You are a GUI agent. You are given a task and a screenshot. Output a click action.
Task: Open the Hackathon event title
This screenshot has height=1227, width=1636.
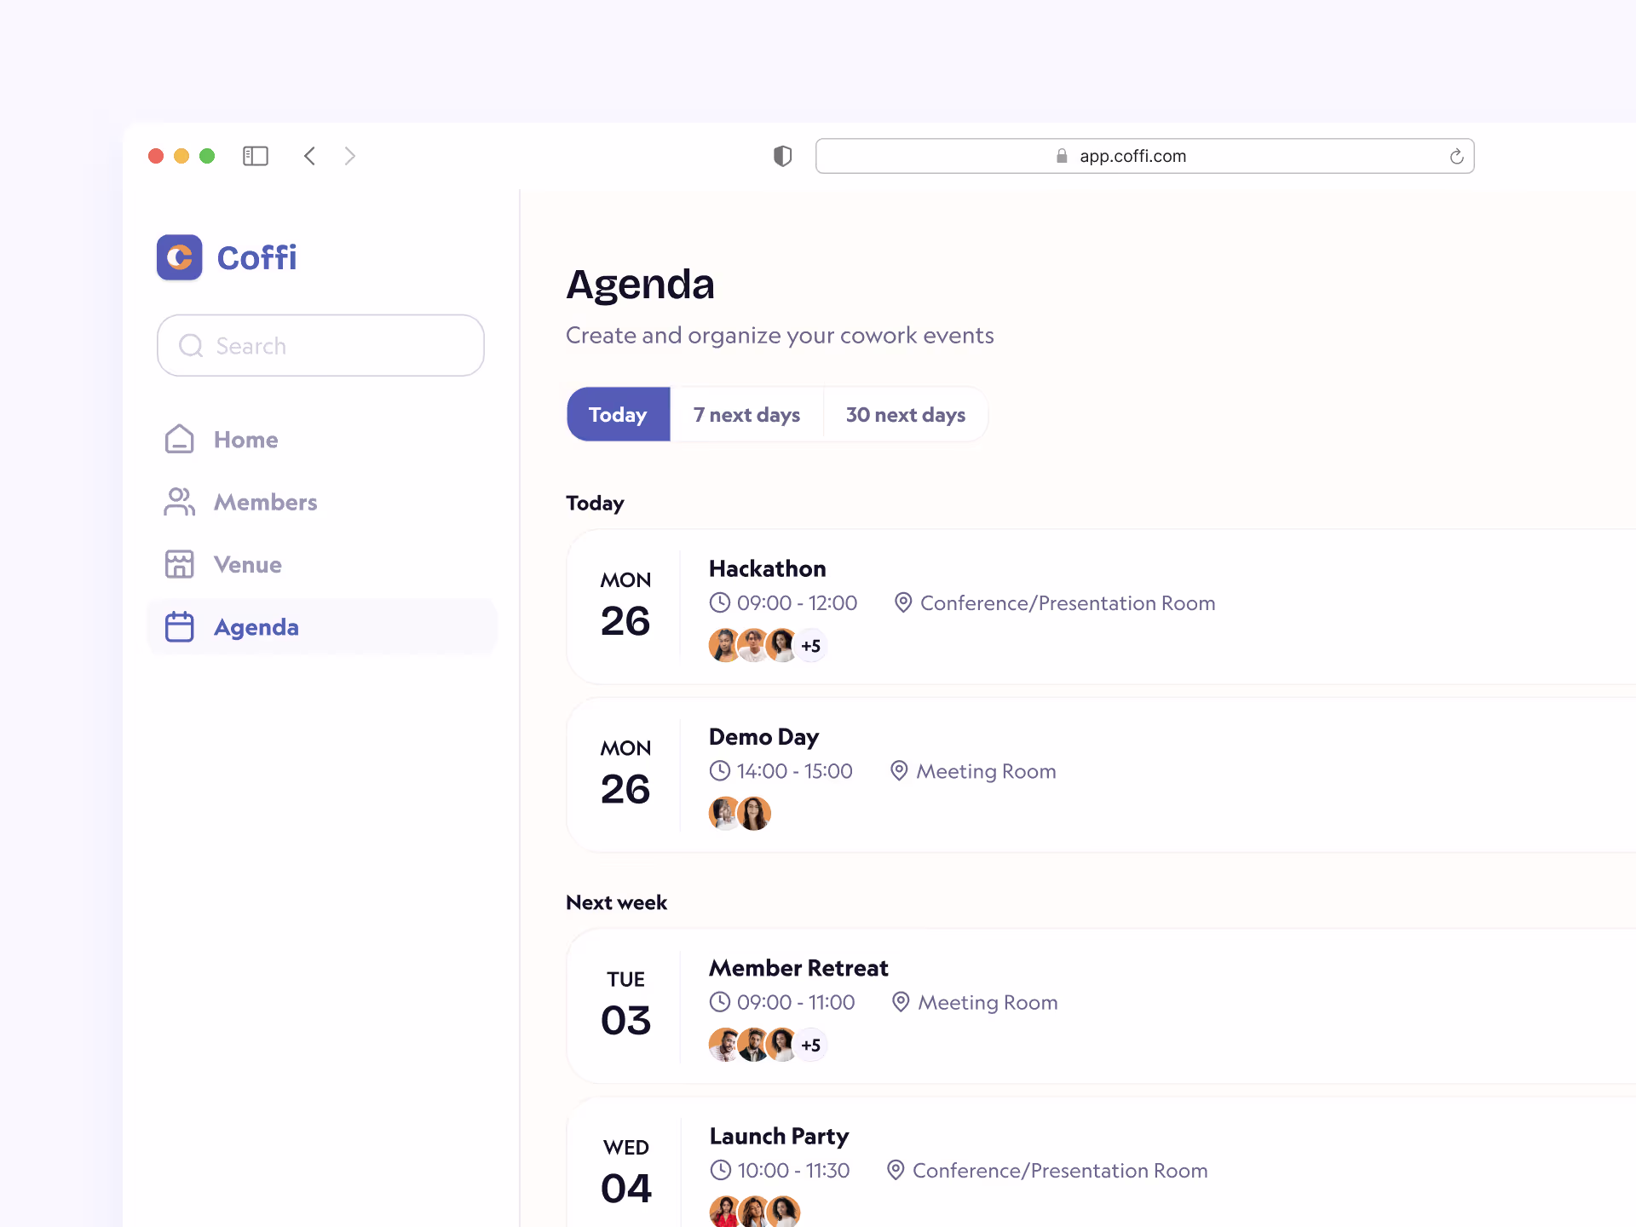coord(767,568)
